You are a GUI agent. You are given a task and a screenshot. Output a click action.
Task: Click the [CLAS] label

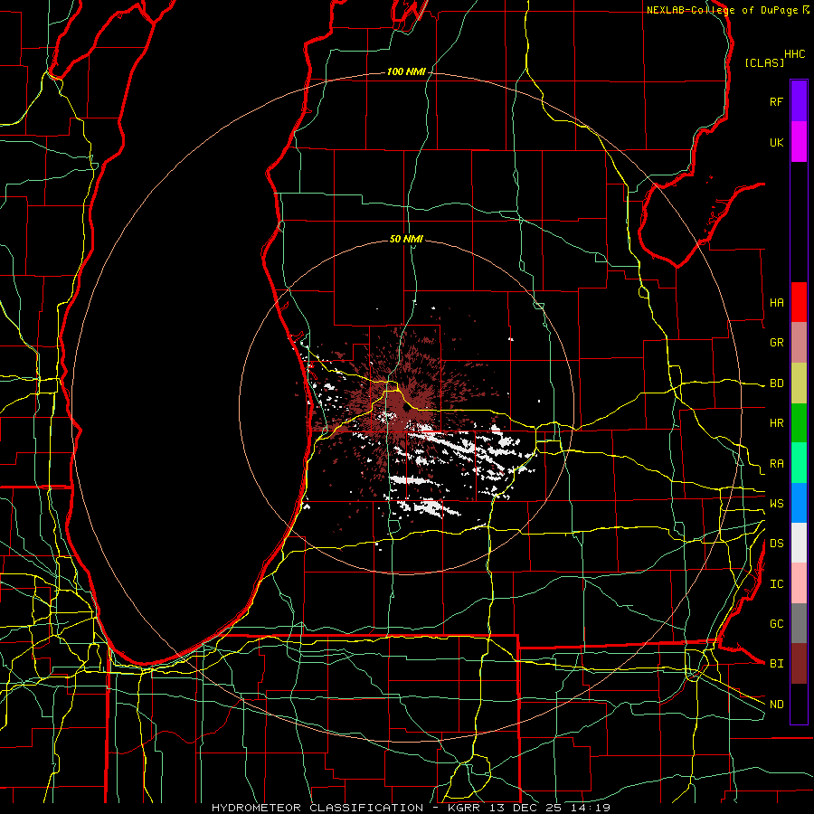point(764,62)
